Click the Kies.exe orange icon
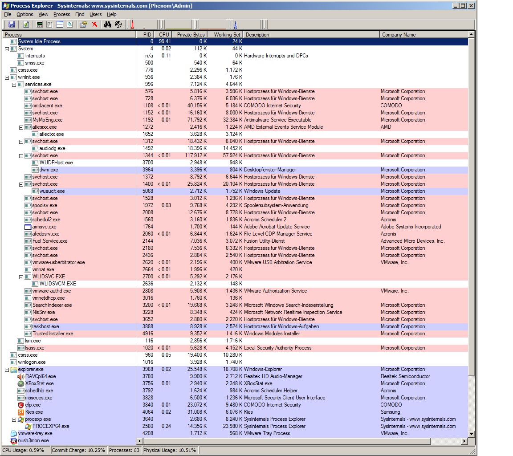 (21, 412)
